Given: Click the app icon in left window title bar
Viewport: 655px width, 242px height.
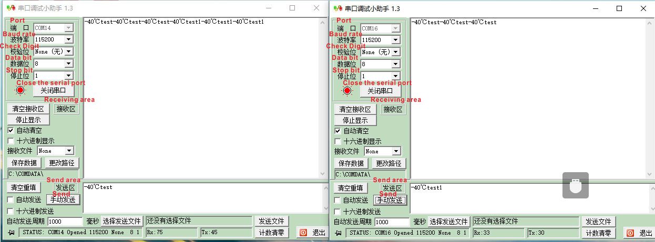Looking at the screenshot, I should [11, 8].
